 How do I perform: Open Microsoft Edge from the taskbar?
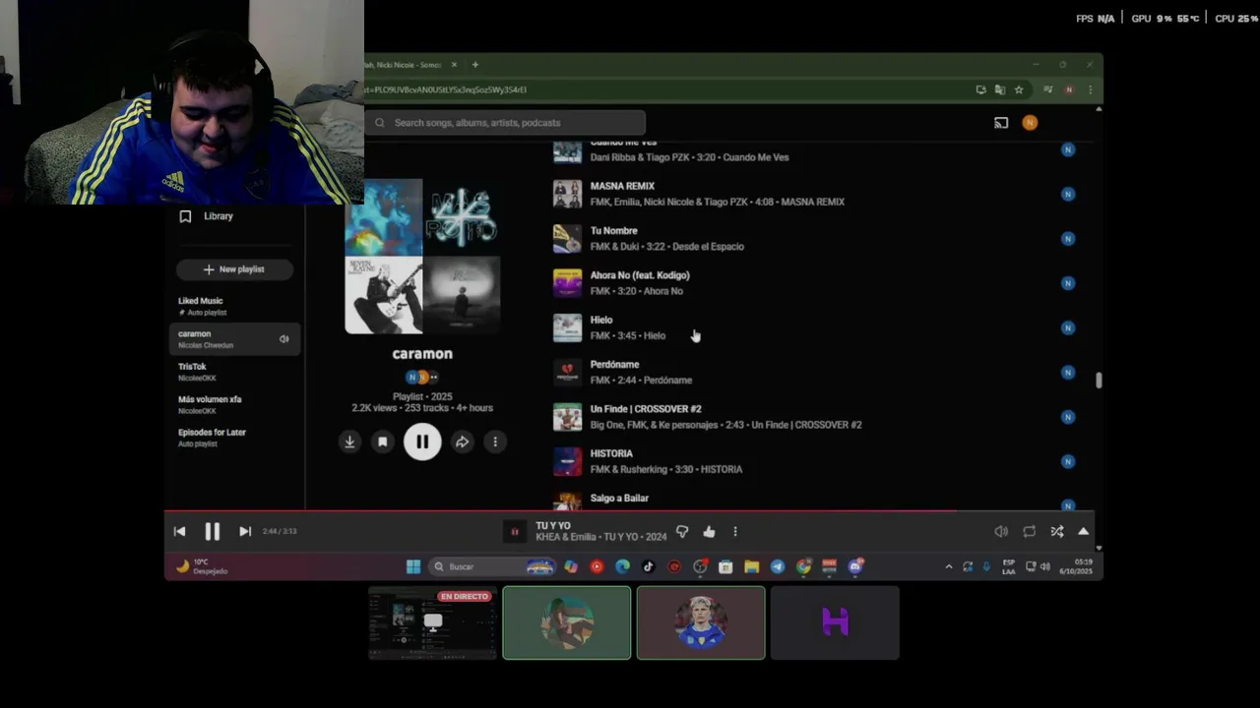coord(622,566)
